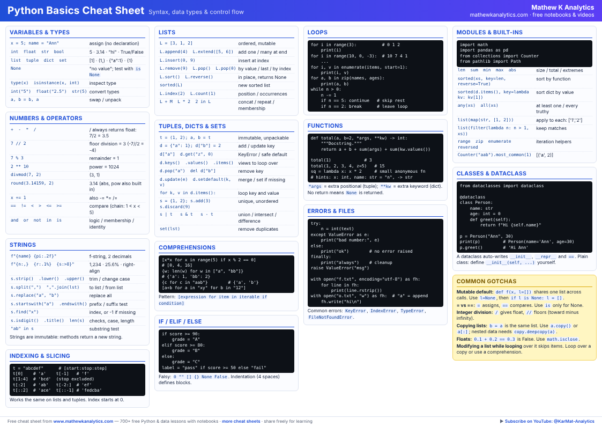
Task: Select the 'type(x) isinstance(x, int)' code
Action: pyautogui.click(x=45, y=83)
